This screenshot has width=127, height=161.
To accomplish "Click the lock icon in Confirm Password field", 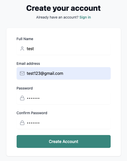I will (x=22, y=123).
